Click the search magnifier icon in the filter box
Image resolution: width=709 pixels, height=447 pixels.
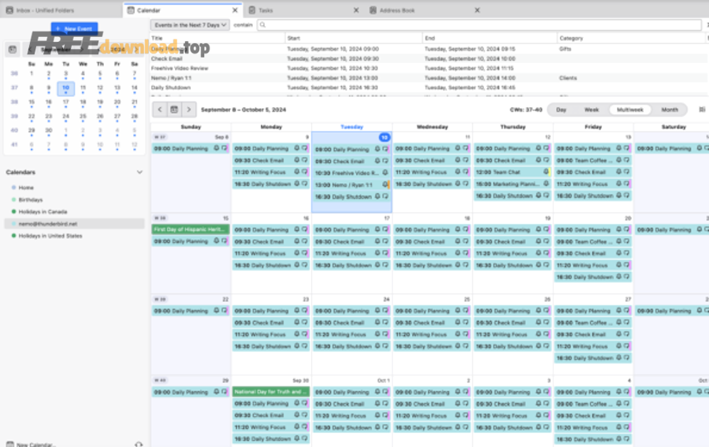[262, 25]
